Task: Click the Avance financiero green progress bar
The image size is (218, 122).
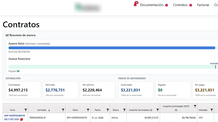Action: click(112, 67)
